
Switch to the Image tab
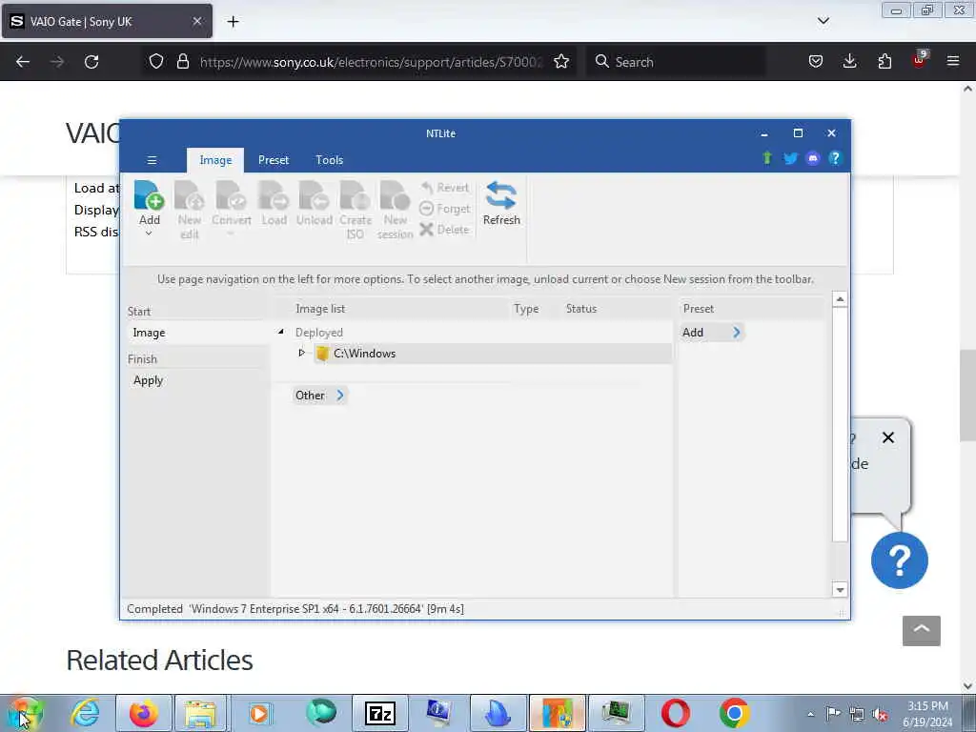click(x=215, y=160)
